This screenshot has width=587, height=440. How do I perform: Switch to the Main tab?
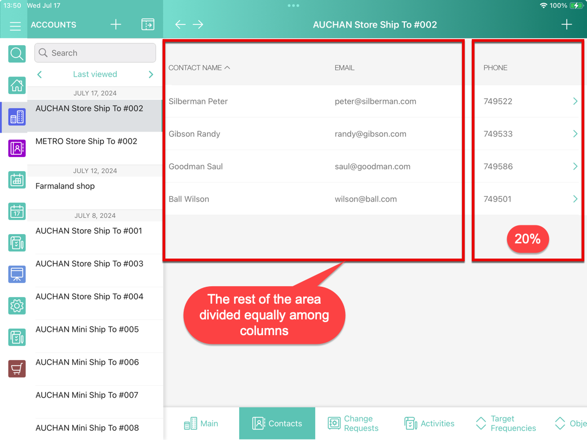201,423
